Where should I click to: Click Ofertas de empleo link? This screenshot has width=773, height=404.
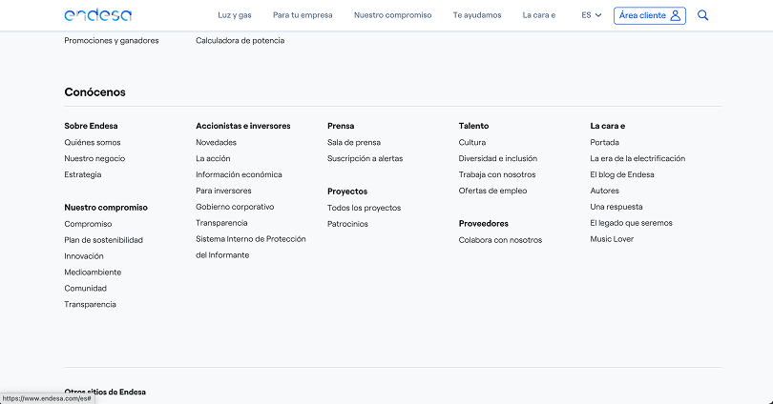(x=492, y=191)
